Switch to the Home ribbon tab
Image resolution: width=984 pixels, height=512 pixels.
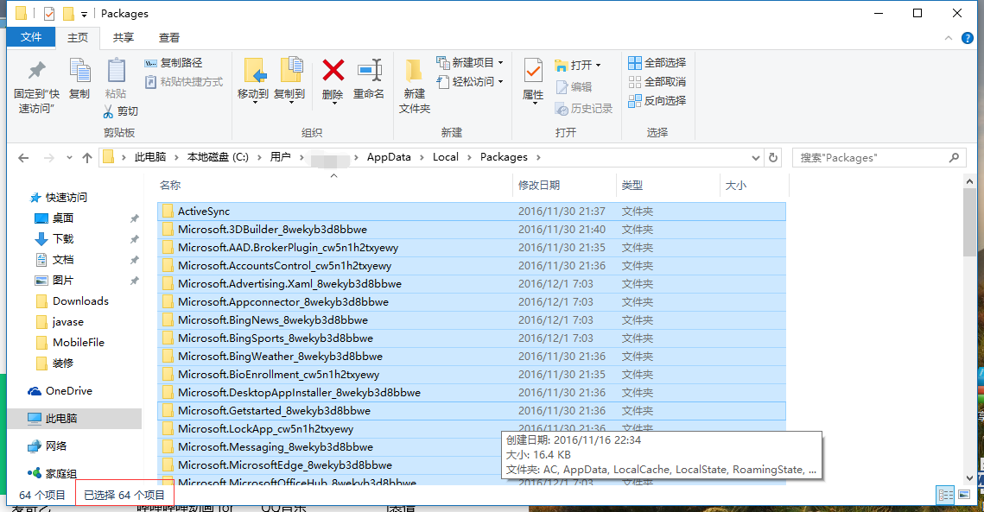[x=78, y=38]
